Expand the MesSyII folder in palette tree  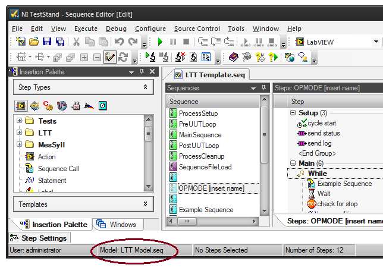click(x=19, y=144)
